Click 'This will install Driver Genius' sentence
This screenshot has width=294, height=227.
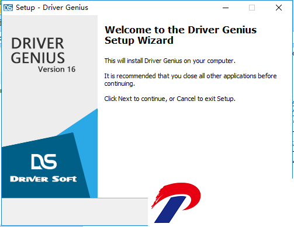170,61
